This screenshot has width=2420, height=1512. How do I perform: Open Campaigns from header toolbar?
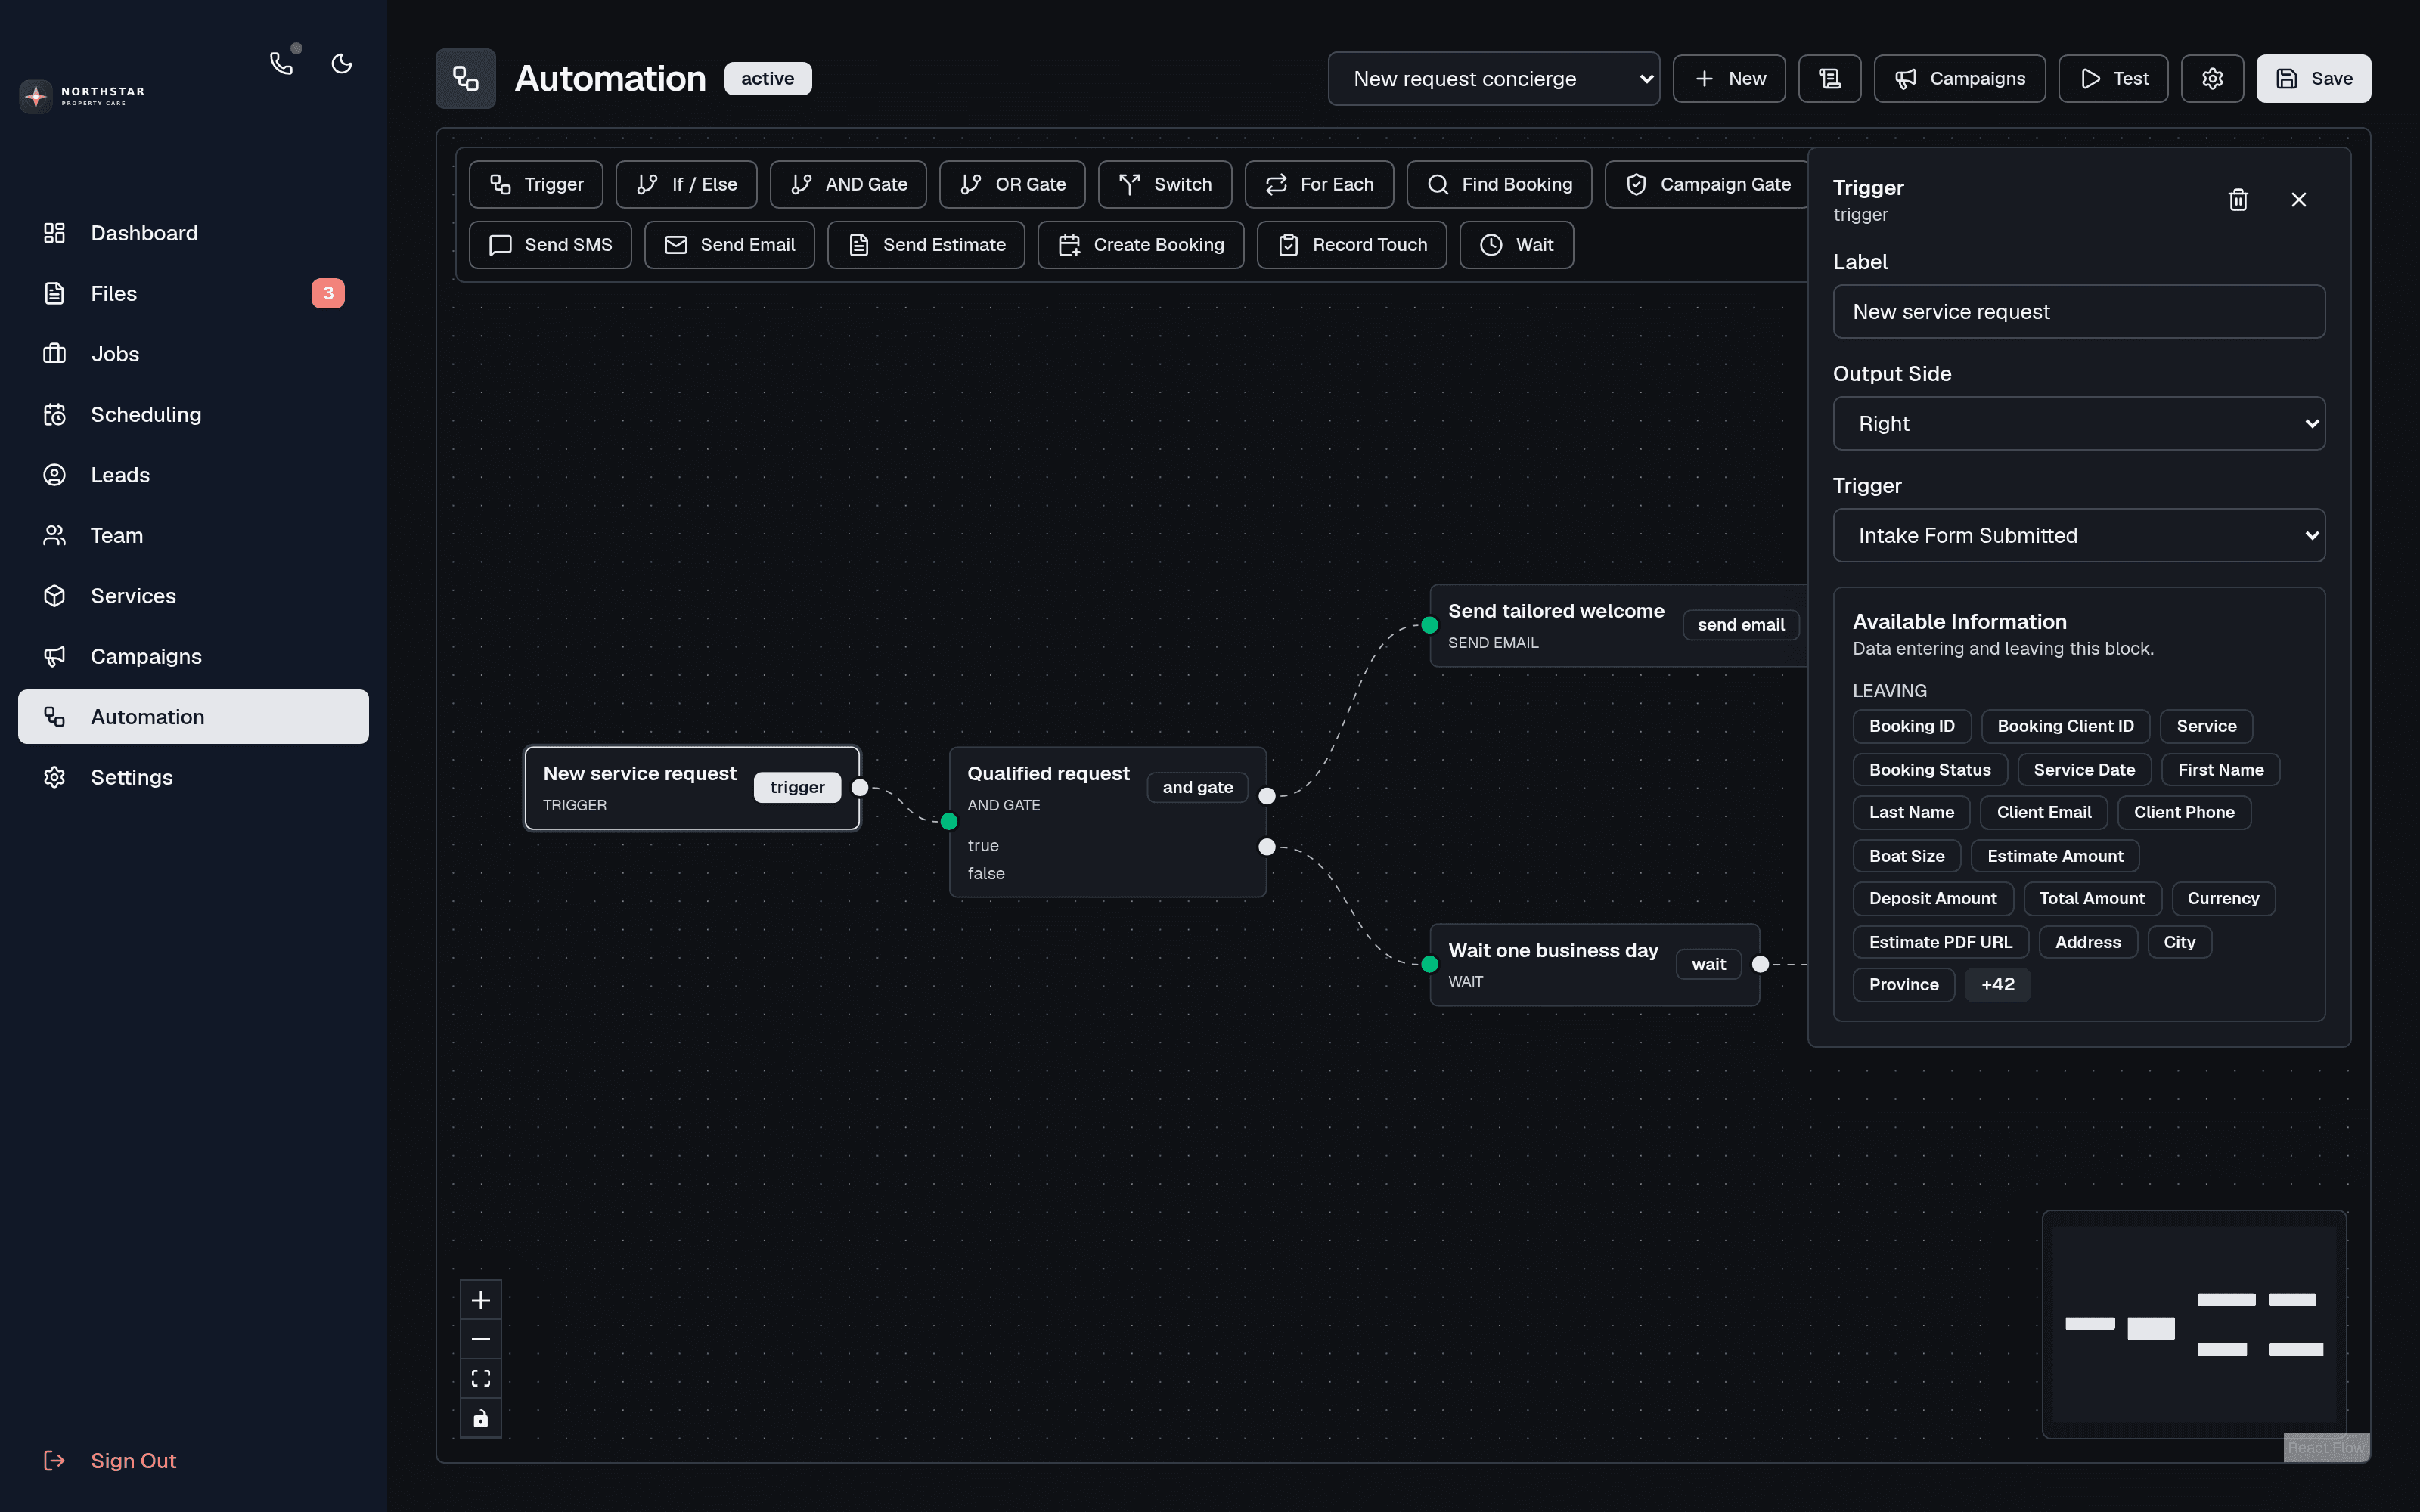pyautogui.click(x=1959, y=78)
